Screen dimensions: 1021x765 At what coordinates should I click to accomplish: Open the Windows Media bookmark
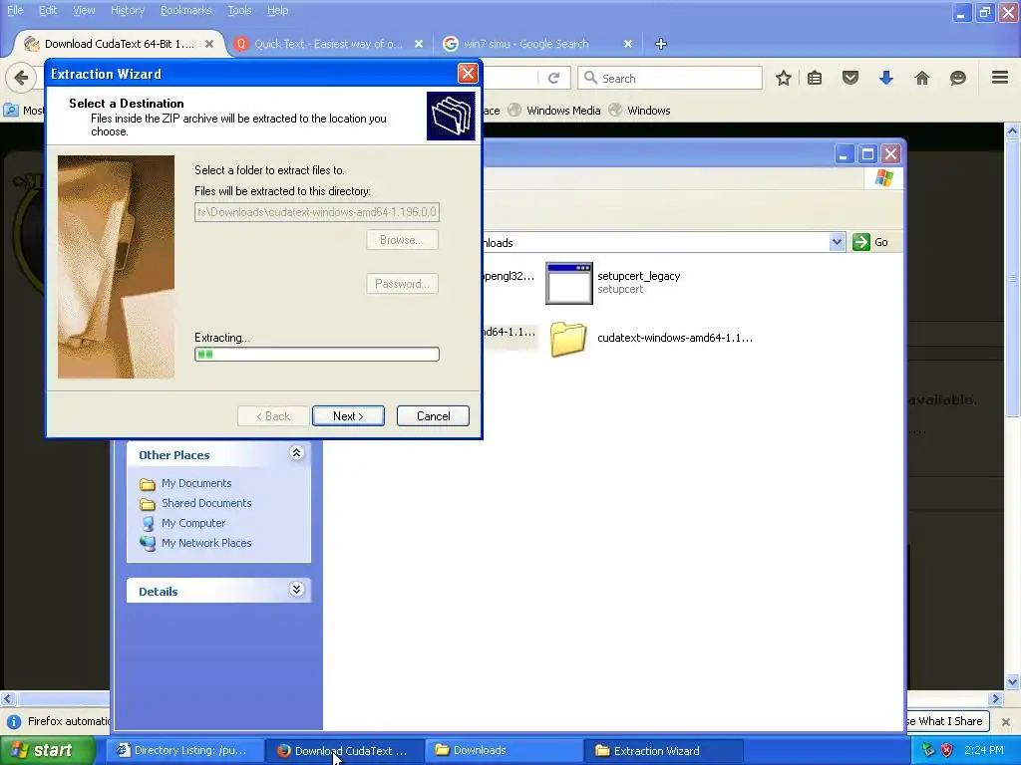tap(554, 111)
